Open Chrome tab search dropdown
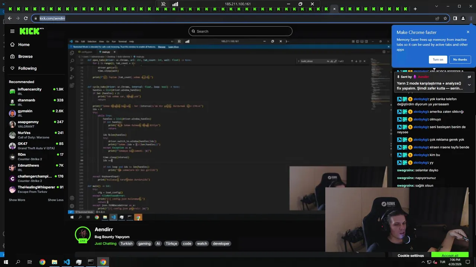 [437, 6]
